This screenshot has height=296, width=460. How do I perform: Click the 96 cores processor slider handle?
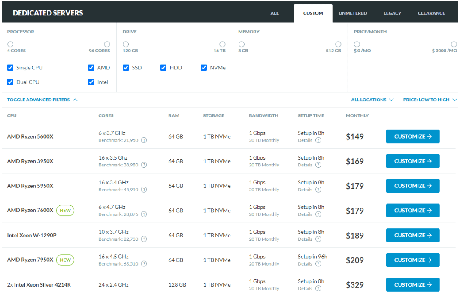(107, 44)
